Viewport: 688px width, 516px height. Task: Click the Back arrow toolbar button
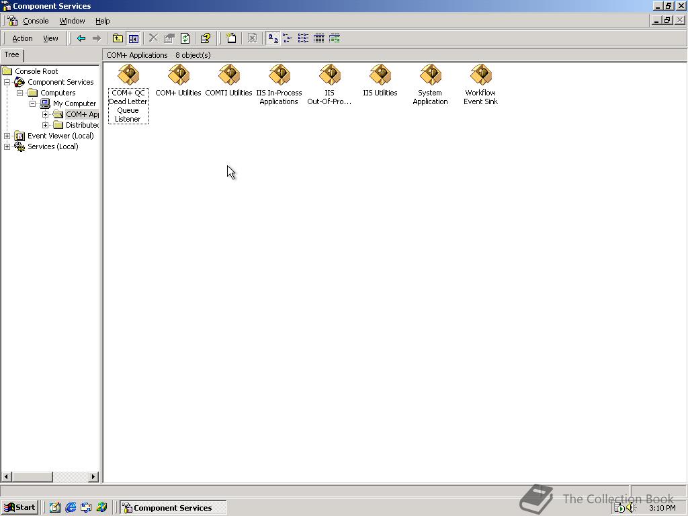(81, 38)
